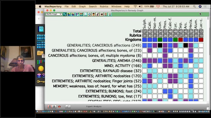
Task: Select rubric 'EXTREMITIES; BUNIONS; foot (24)'
Action: [x=113, y=91]
